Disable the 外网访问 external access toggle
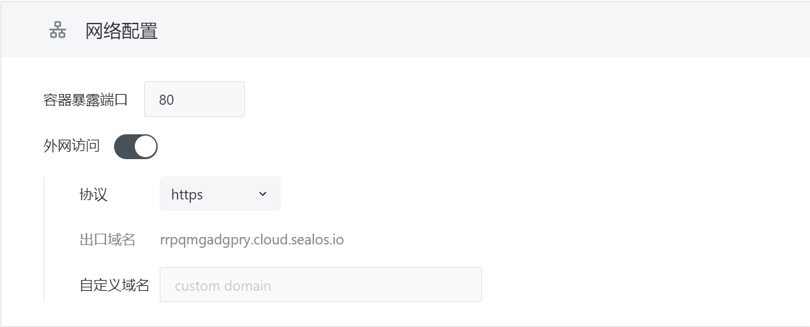This screenshot has width=810, height=327. (x=136, y=146)
